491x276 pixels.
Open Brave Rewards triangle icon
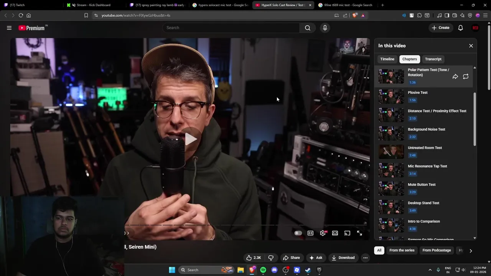[363, 15]
